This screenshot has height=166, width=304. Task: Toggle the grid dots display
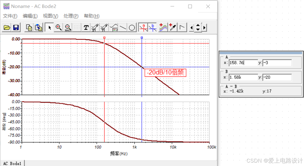77,28
